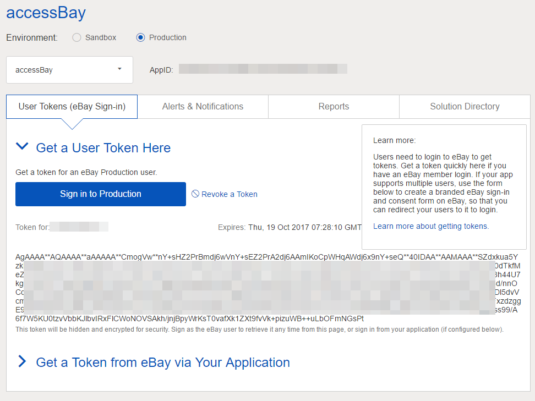Viewport: 535px width, 401px height.
Task: Select the Sandbox environment radio button
Action: click(77, 37)
